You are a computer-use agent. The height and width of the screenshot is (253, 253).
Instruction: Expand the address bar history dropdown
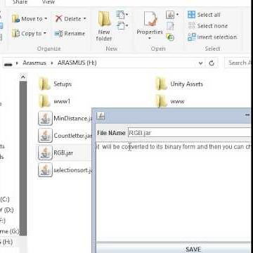[x=201, y=63]
